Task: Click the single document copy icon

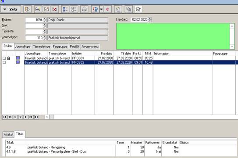Action: point(118,9)
